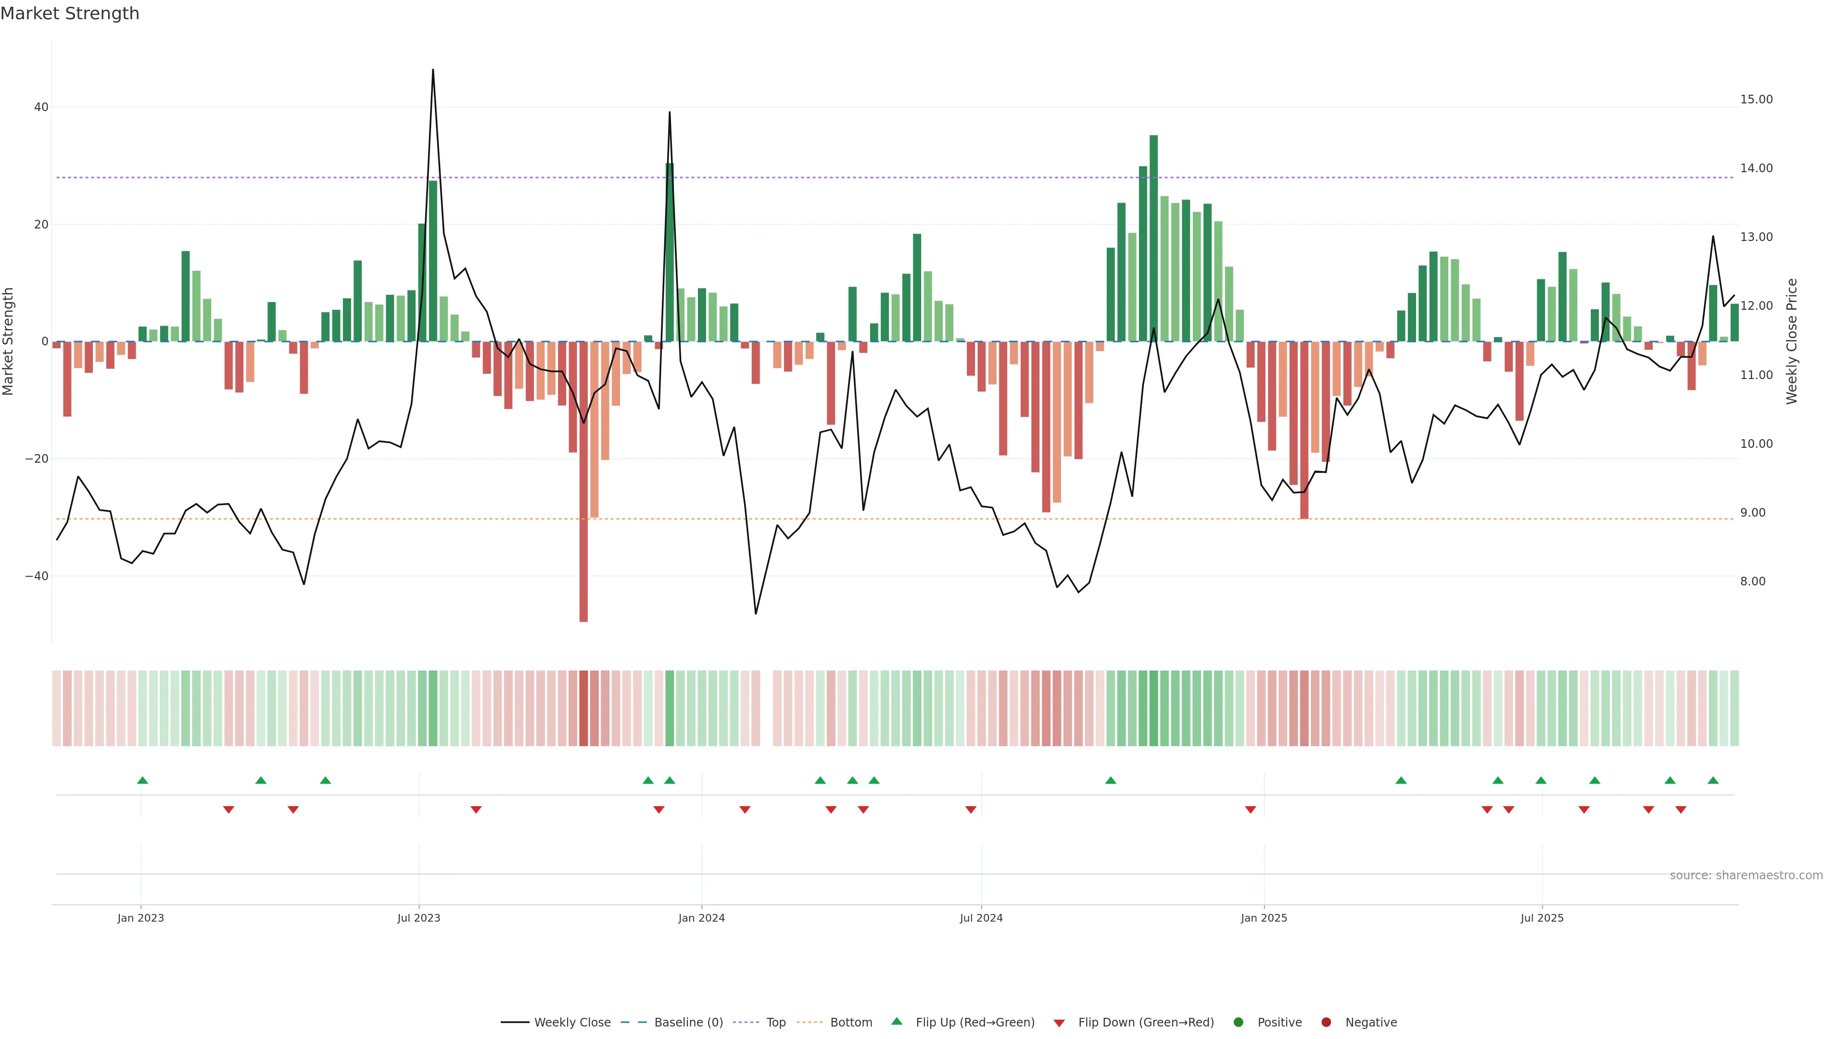The width and height of the screenshot is (1847, 1039).
Task: Click the Flip Up green triangle legend icon
Action: 896,1021
